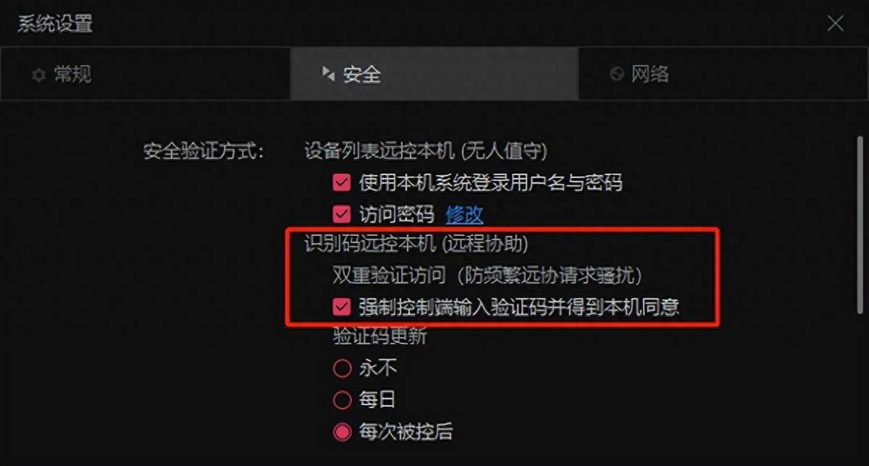Click the globe icon beside 网络
This screenshot has height=466, width=869.
617,74
